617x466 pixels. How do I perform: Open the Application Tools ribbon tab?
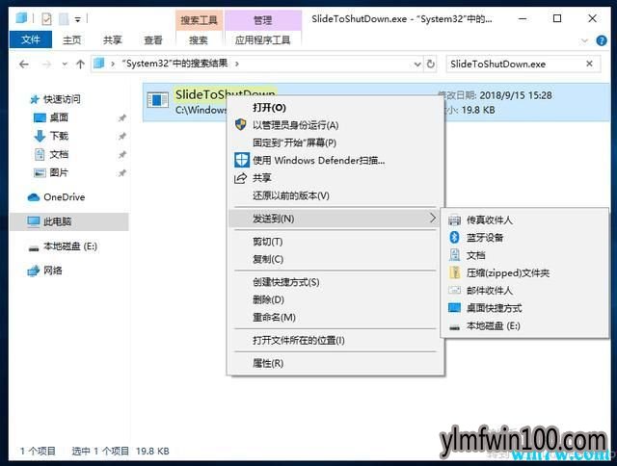(262, 40)
